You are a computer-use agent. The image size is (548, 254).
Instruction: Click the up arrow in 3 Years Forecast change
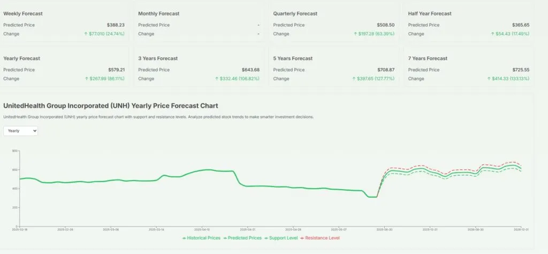216,79
